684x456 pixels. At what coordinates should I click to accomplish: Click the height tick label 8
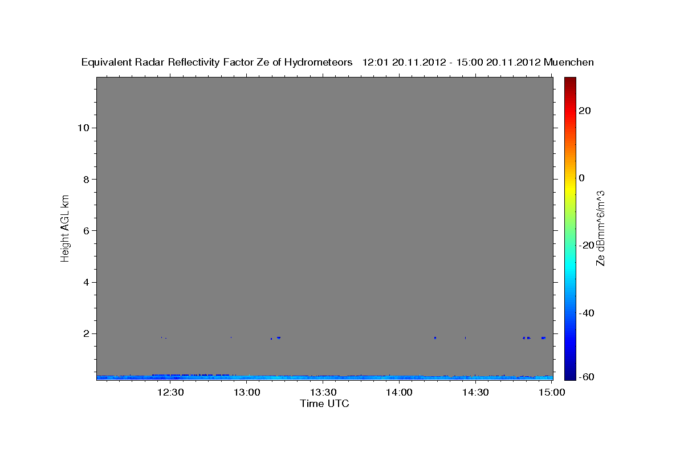pos(87,179)
